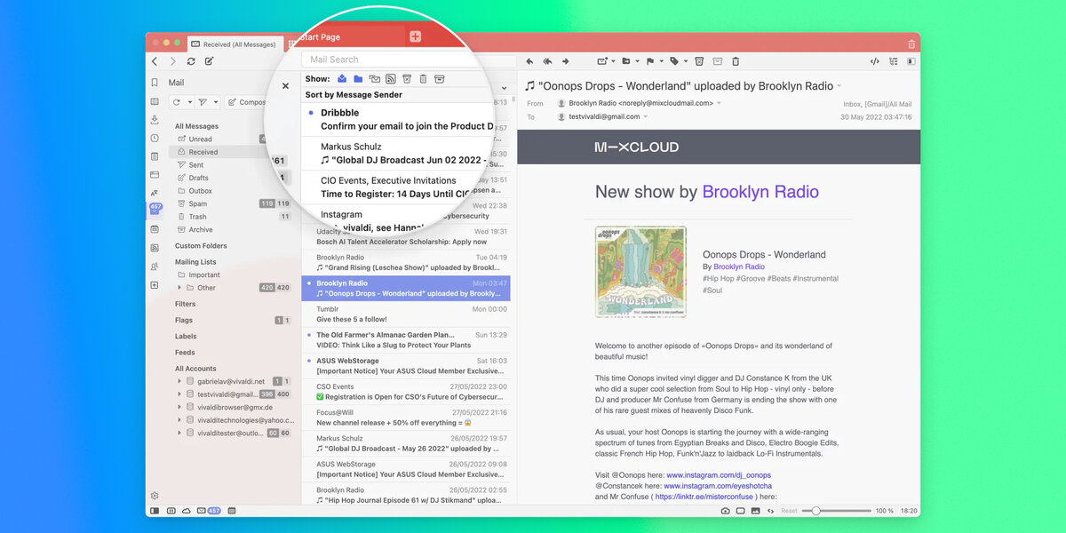Open the Bookmarks panel icon
Image resolution: width=1066 pixels, height=533 pixels.
pos(155,83)
